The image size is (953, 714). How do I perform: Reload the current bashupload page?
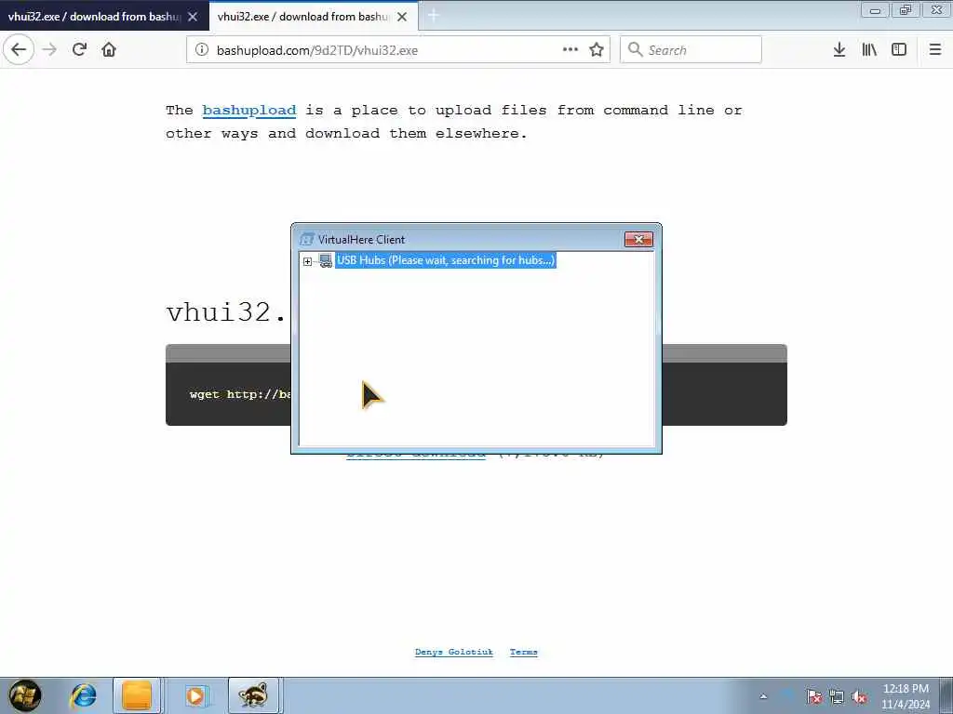pyautogui.click(x=79, y=50)
